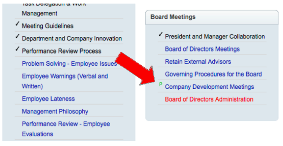The height and width of the screenshot is (146, 283).
Task: Open Retain External Advisors link
Action: pos(198,62)
